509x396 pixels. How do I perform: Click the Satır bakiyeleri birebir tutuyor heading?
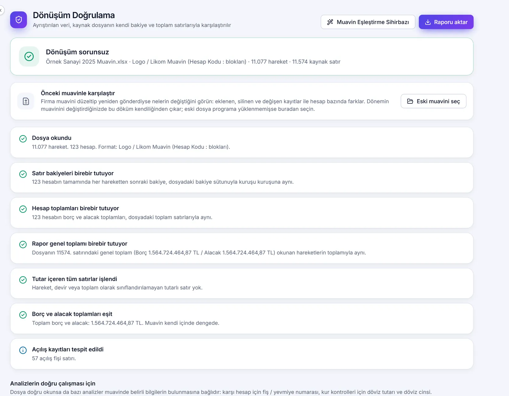pyautogui.click(x=73, y=173)
